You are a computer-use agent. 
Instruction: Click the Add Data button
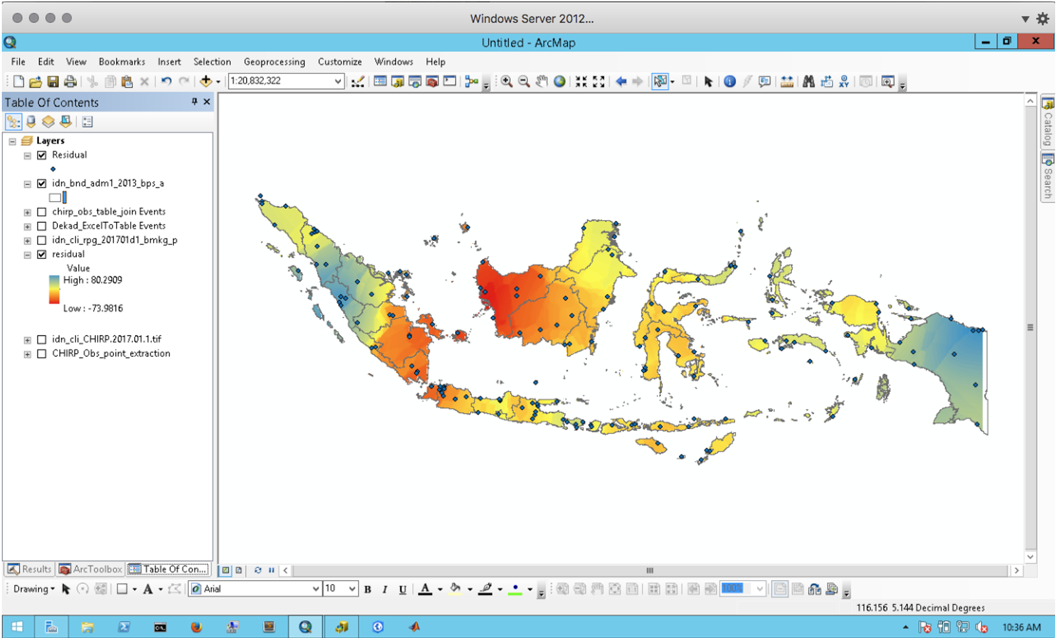point(206,81)
